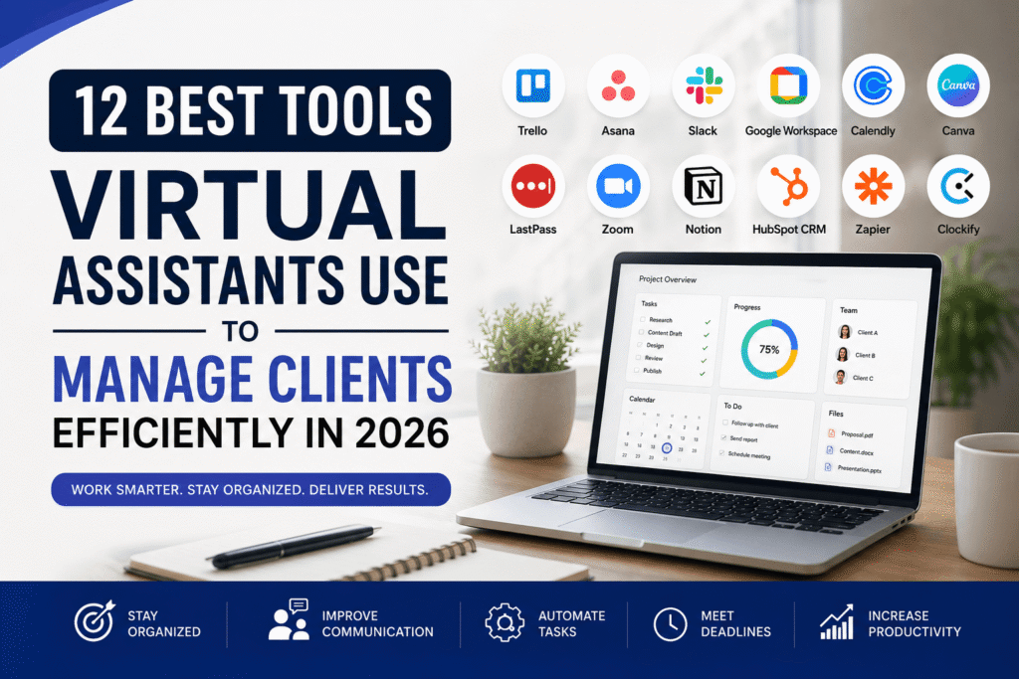Viewport: 1019px width, 679px height.
Task: Click the Client C avatar on laptop
Action: (x=840, y=377)
